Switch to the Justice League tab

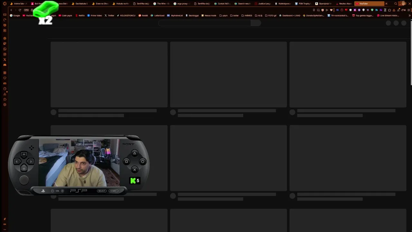(263, 4)
